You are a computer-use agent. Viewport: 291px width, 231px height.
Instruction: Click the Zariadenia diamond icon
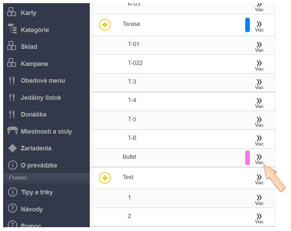click(12, 148)
